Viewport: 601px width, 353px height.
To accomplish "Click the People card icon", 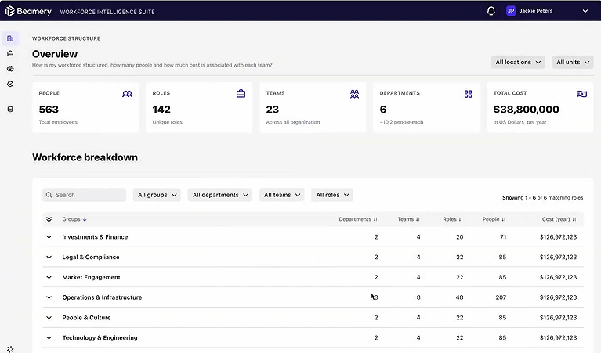I will (x=127, y=94).
